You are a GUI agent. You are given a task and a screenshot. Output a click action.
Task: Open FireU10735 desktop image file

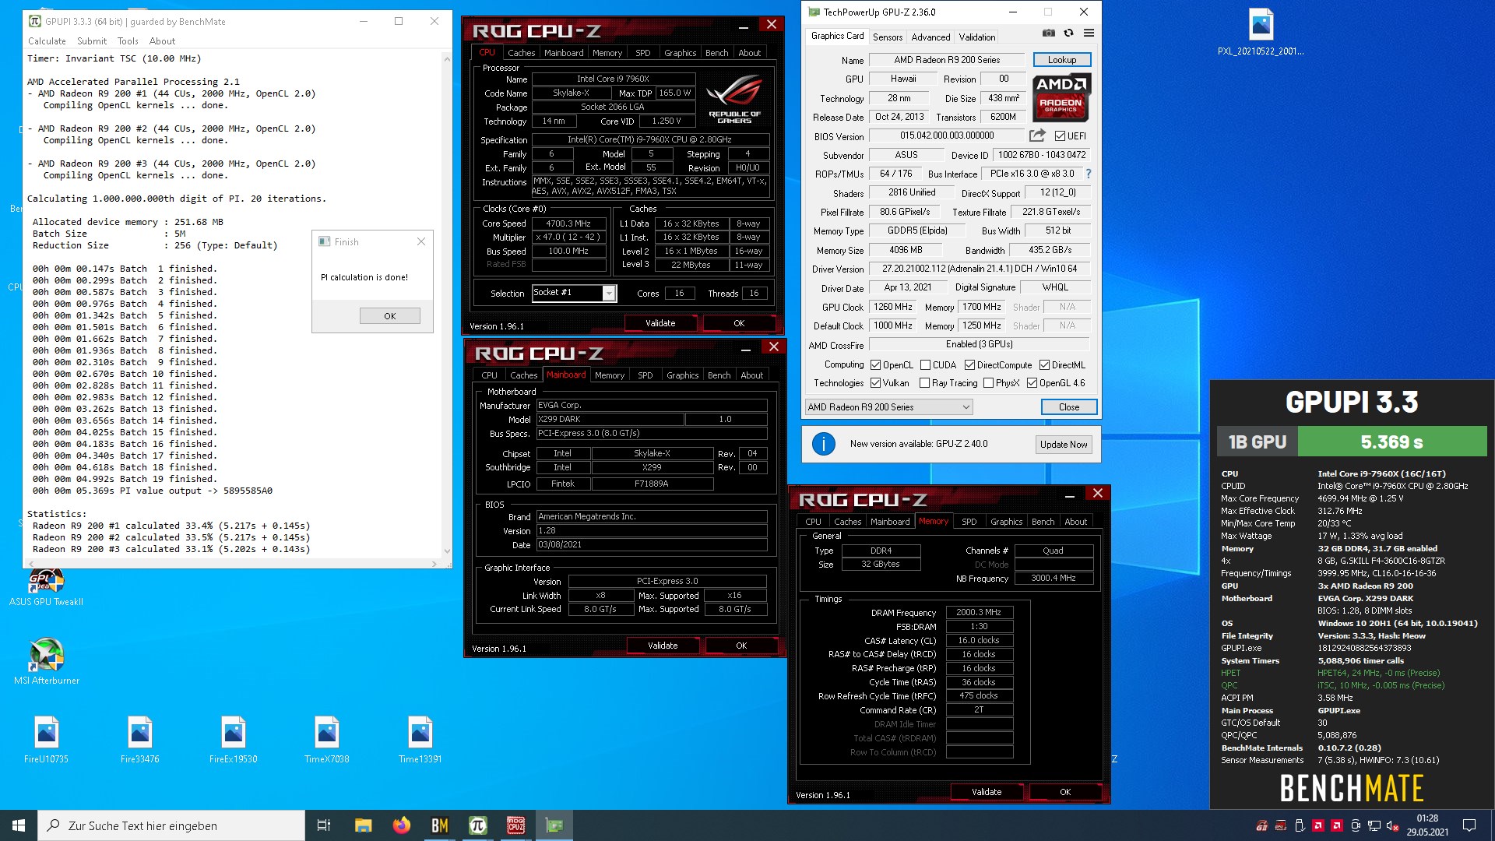click(46, 740)
